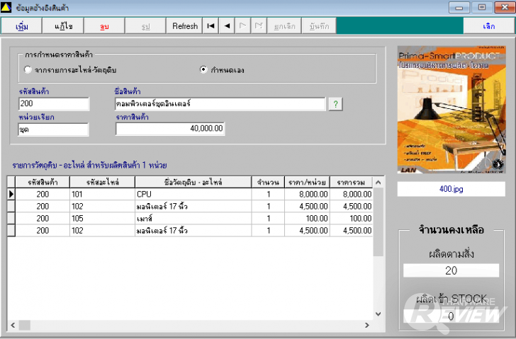Click the unit field หน่วยเรียก

pyautogui.click(x=53, y=130)
